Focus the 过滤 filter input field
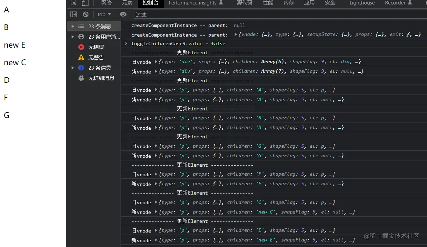 click(280, 14)
